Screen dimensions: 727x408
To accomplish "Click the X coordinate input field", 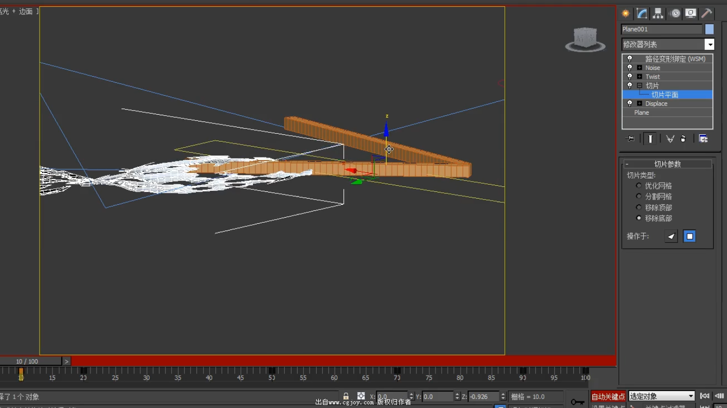I will (392, 397).
